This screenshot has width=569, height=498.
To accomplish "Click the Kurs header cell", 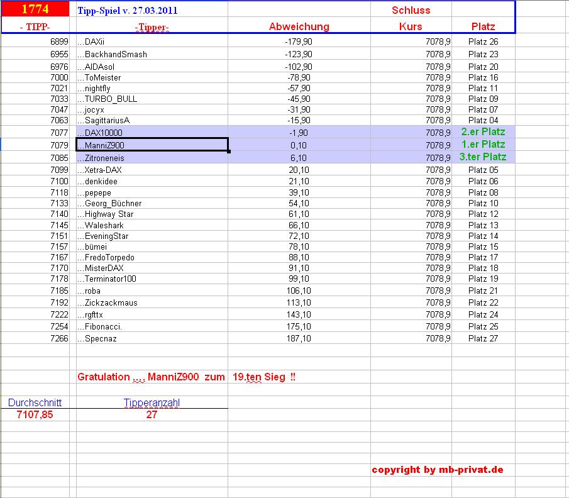I will [411, 26].
